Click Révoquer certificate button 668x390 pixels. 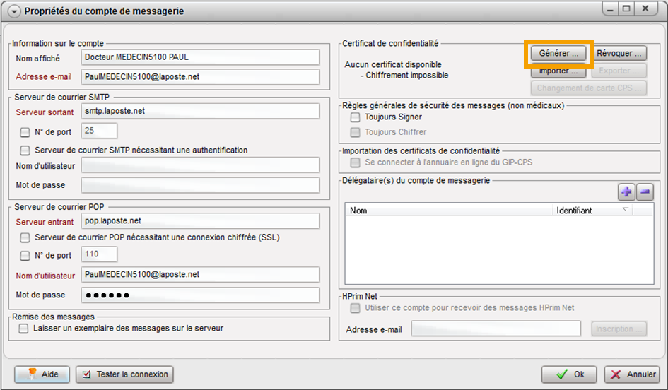coord(619,54)
